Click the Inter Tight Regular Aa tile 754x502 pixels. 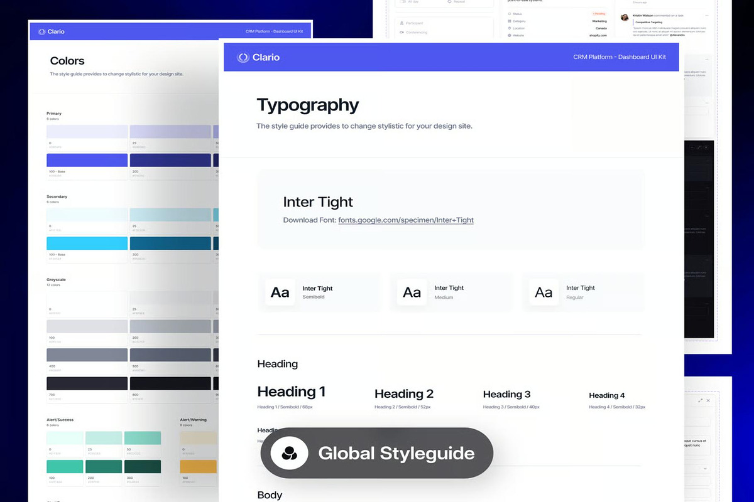(x=544, y=292)
